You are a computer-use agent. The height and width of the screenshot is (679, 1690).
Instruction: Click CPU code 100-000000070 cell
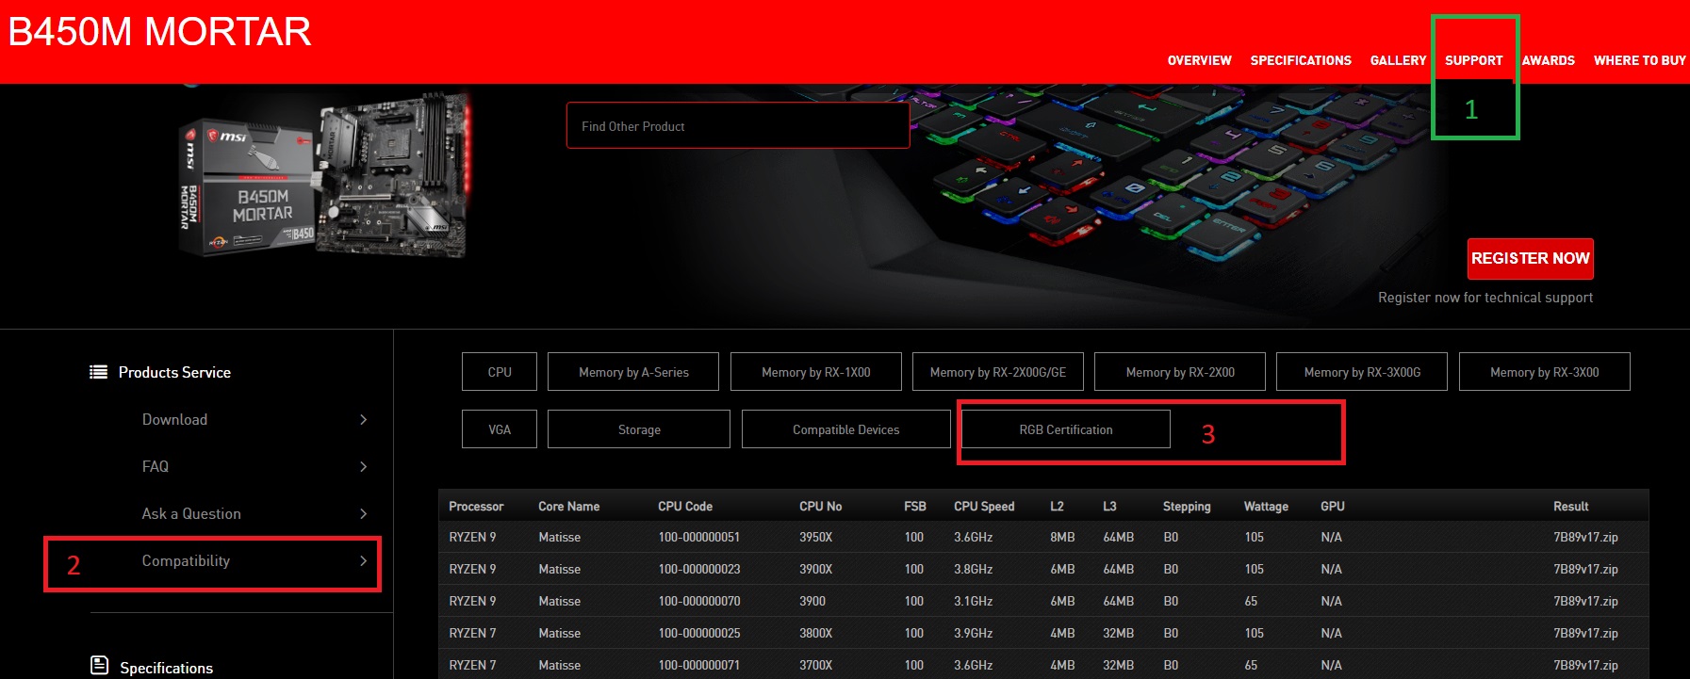click(699, 602)
